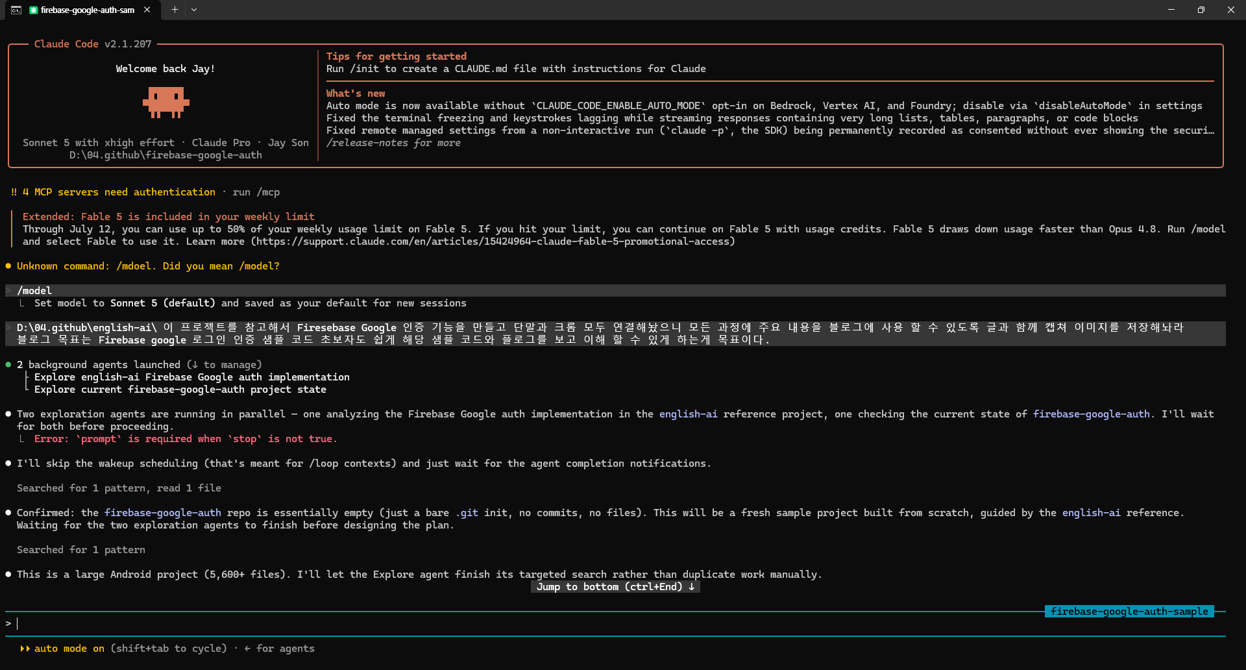Click the /model command line
This screenshot has width=1246, height=670.
click(615, 291)
